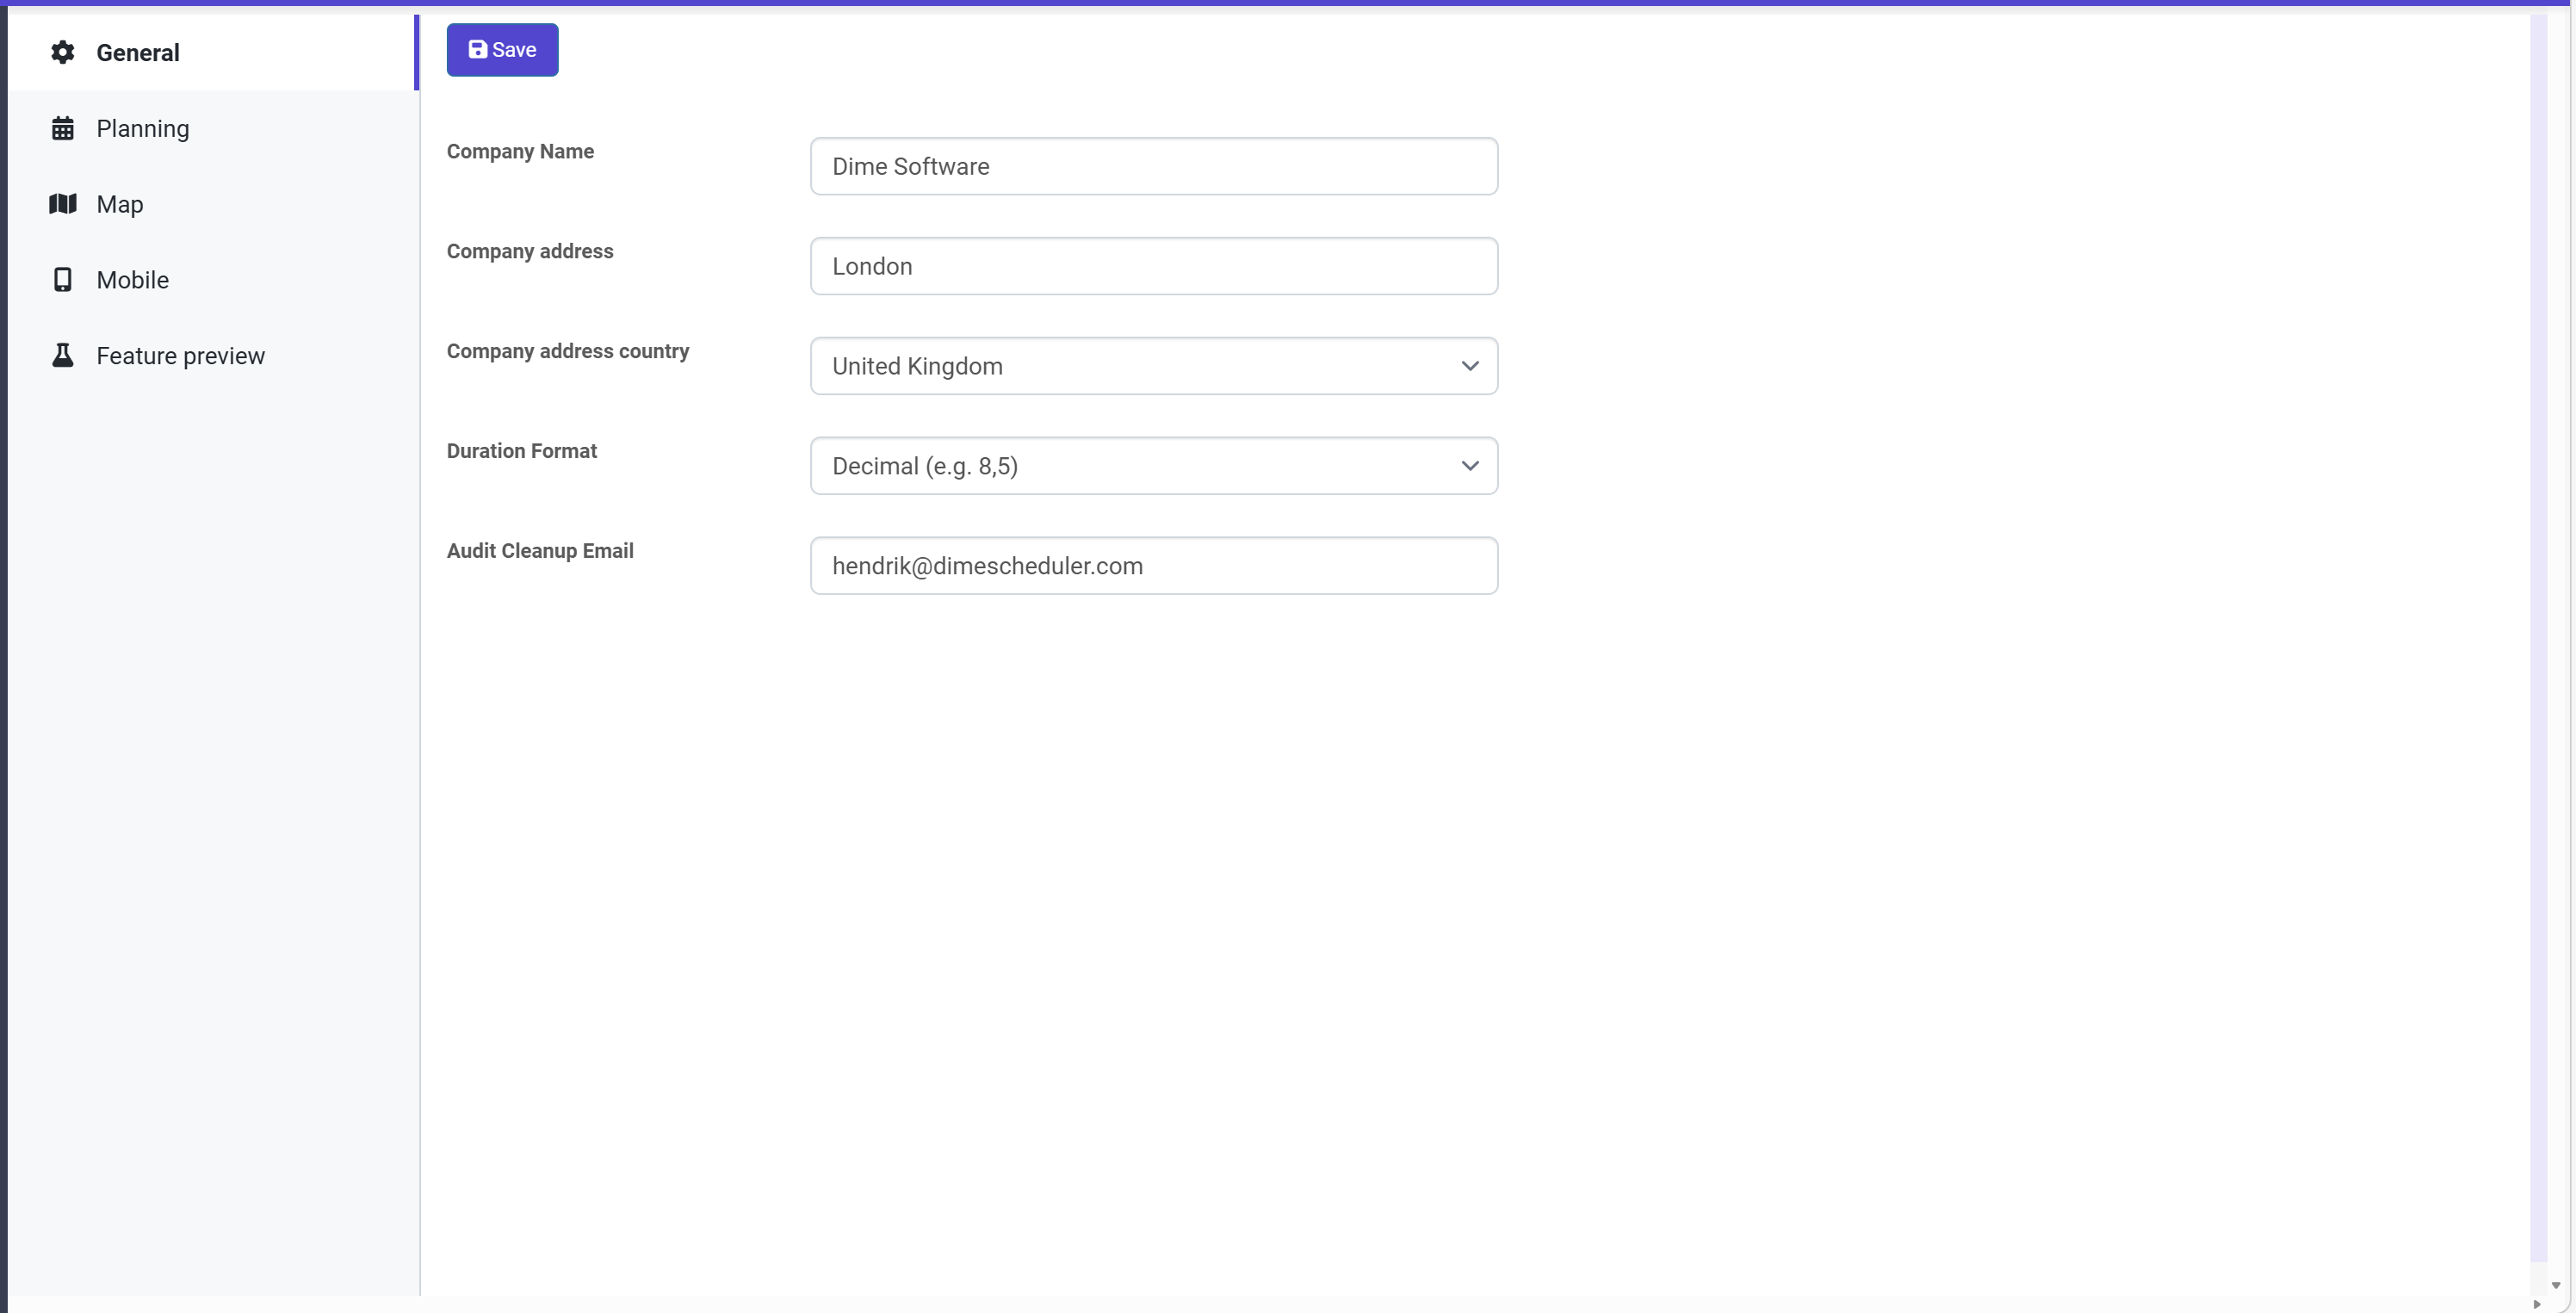2576x1313 pixels.
Task: Edit the Audit Cleanup Email field
Action: (x=1152, y=566)
